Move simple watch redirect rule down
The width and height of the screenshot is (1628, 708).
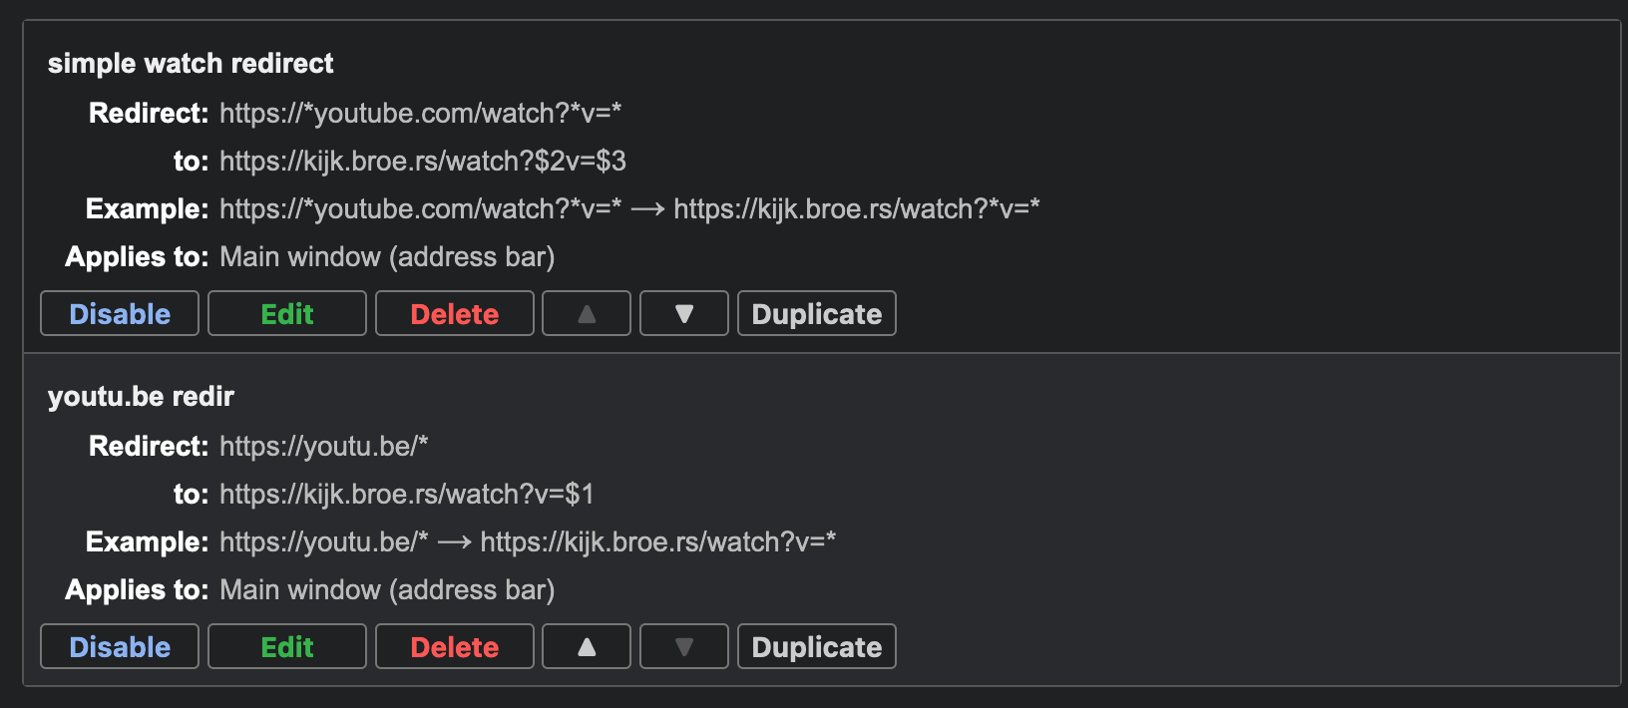pos(684,314)
